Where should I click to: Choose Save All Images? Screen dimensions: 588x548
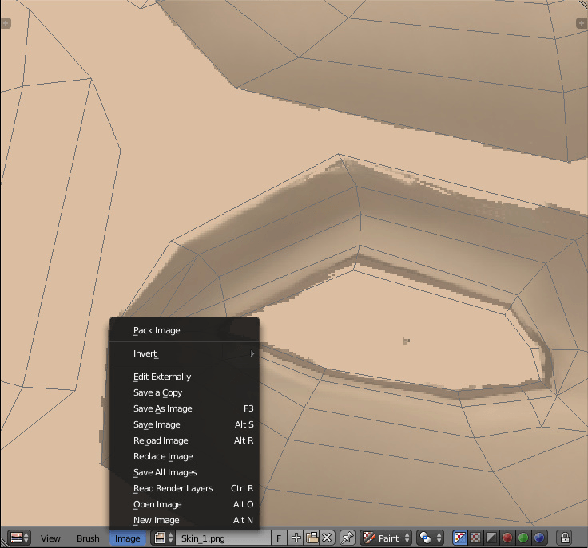click(165, 472)
